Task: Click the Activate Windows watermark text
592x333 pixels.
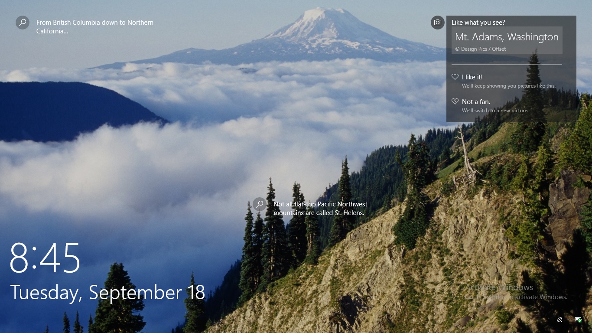Action: click(499, 287)
